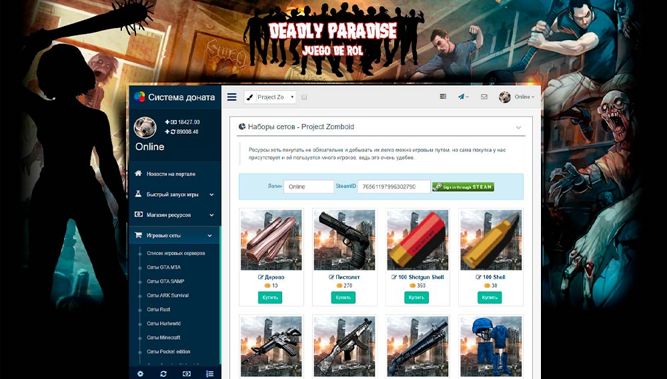Click the Sign in through Steam button
This screenshot has width=667, height=379.
pyautogui.click(x=463, y=187)
